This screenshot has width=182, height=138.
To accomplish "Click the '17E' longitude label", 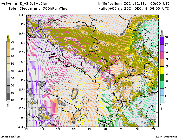I will point(58,129).
